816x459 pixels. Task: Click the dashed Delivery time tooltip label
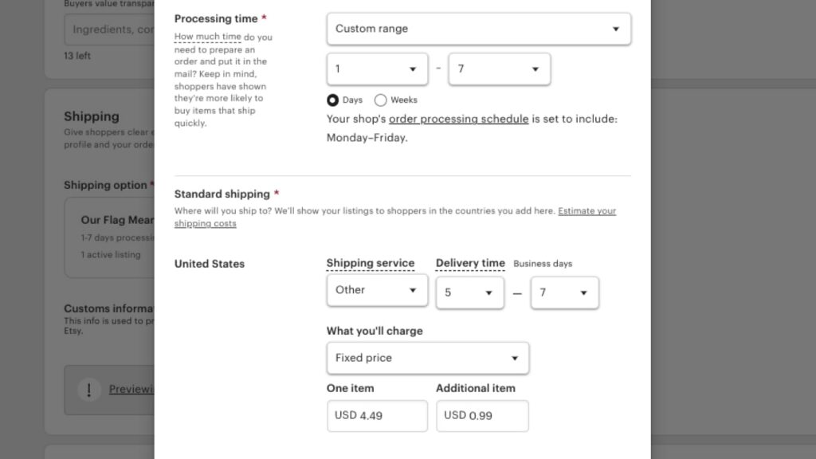pos(469,263)
